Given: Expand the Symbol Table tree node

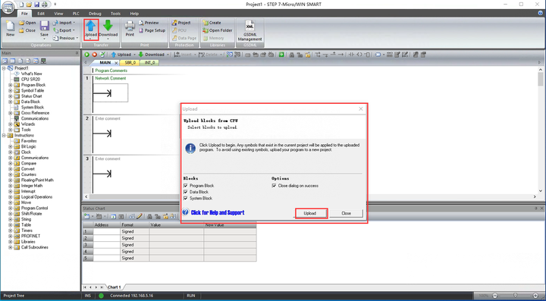Looking at the screenshot, I should (x=10, y=90).
